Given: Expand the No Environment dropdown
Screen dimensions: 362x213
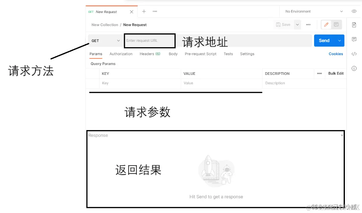Looking at the screenshot, I should pos(314,11).
